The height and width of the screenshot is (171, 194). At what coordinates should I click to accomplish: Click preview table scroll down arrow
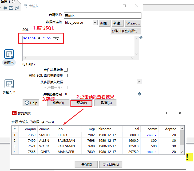coord(182,152)
